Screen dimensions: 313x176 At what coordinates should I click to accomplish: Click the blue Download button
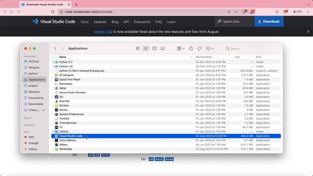[x=269, y=22]
